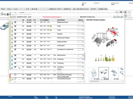Click the pencil note icon on row 54
Viewport: 133px width, 99px height.
19,68
